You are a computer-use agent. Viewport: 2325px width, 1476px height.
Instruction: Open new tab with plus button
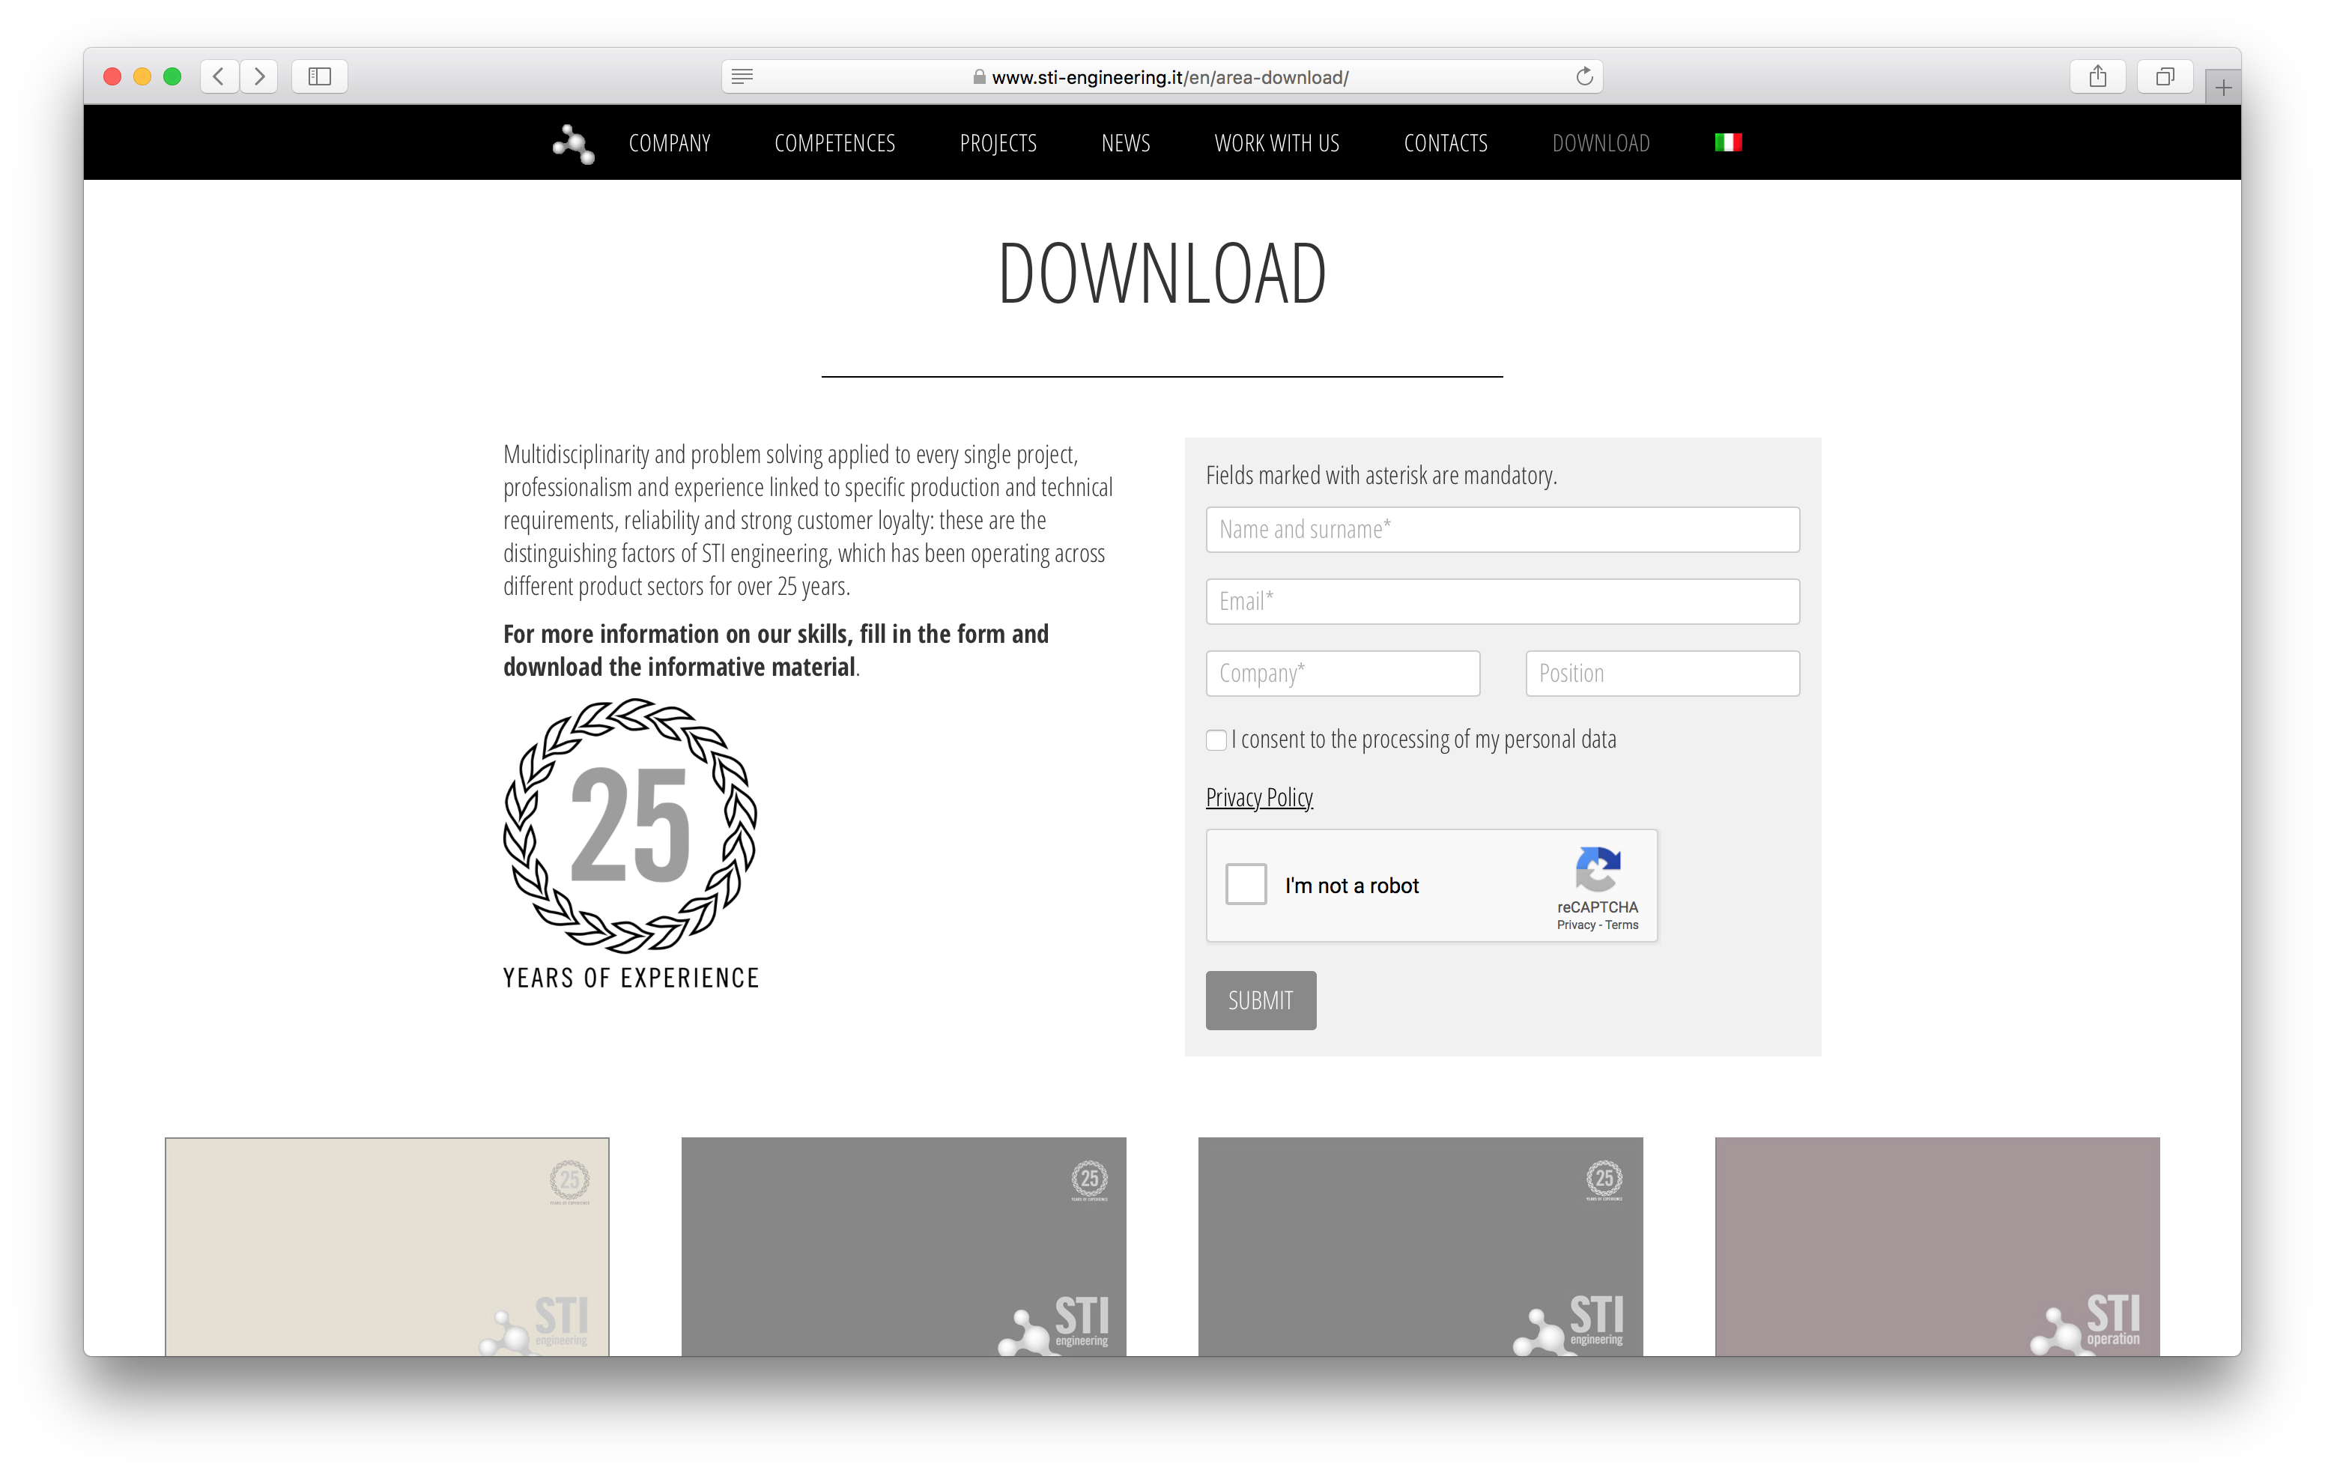click(x=2222, y=88)
